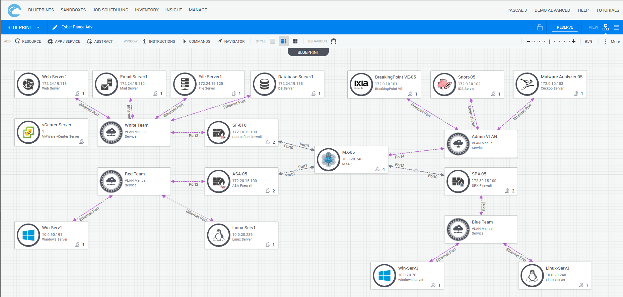Screen dimensions: 623x297
Task: Select the fine dotted grid style
Action: coord(272,41)
